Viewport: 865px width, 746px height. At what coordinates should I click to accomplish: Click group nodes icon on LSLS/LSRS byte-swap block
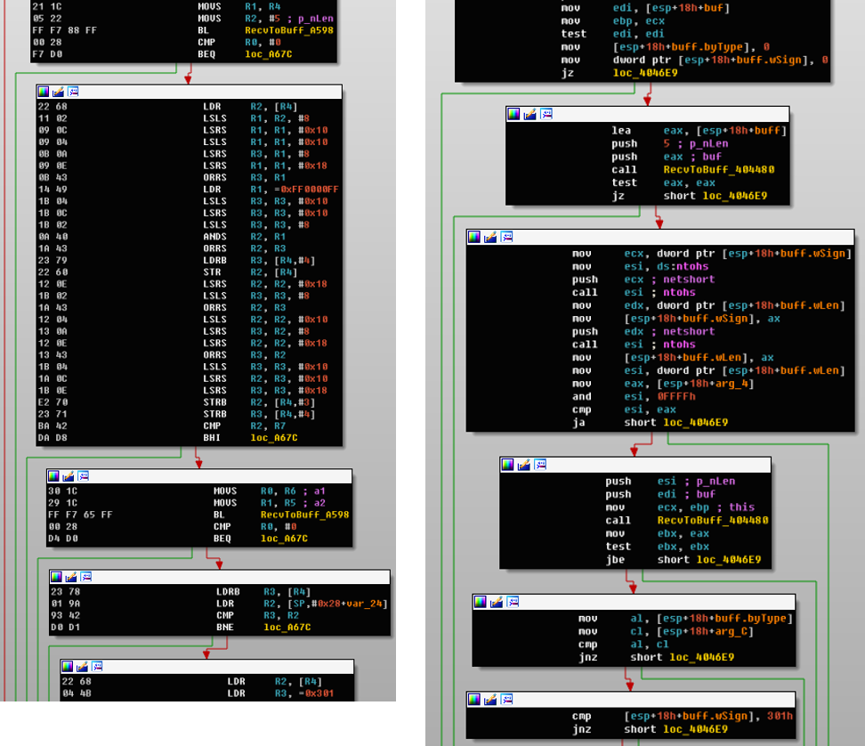pyautogui.click(x=74, y=92)
